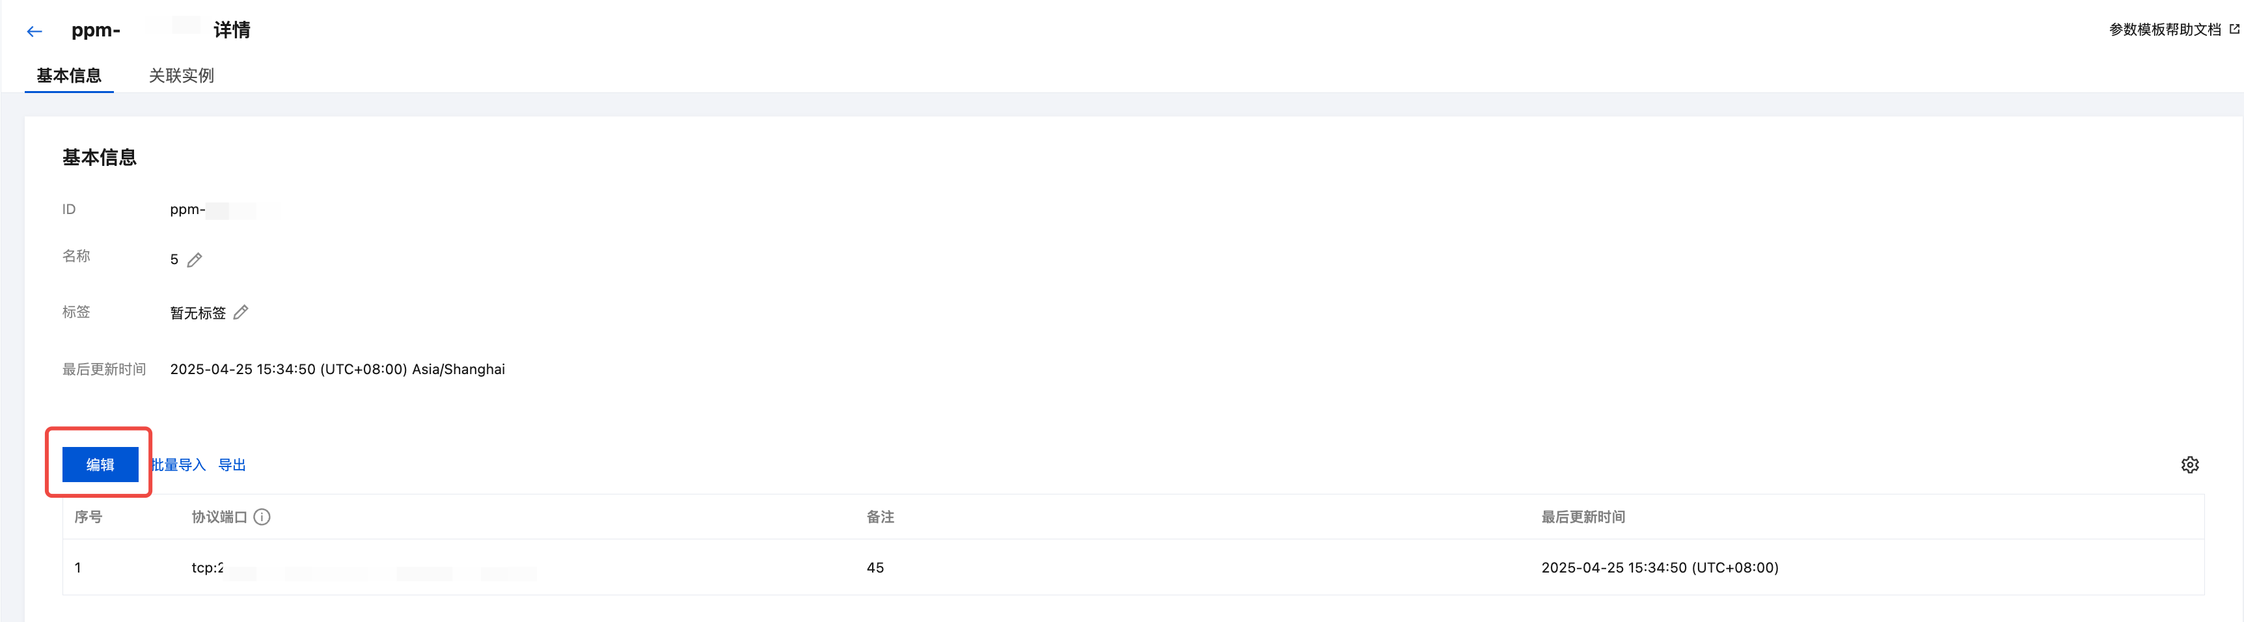The height and width of the screenshot is (622, 2244).
Task: Open table column settings gear icon
Action: [2189, 465]
